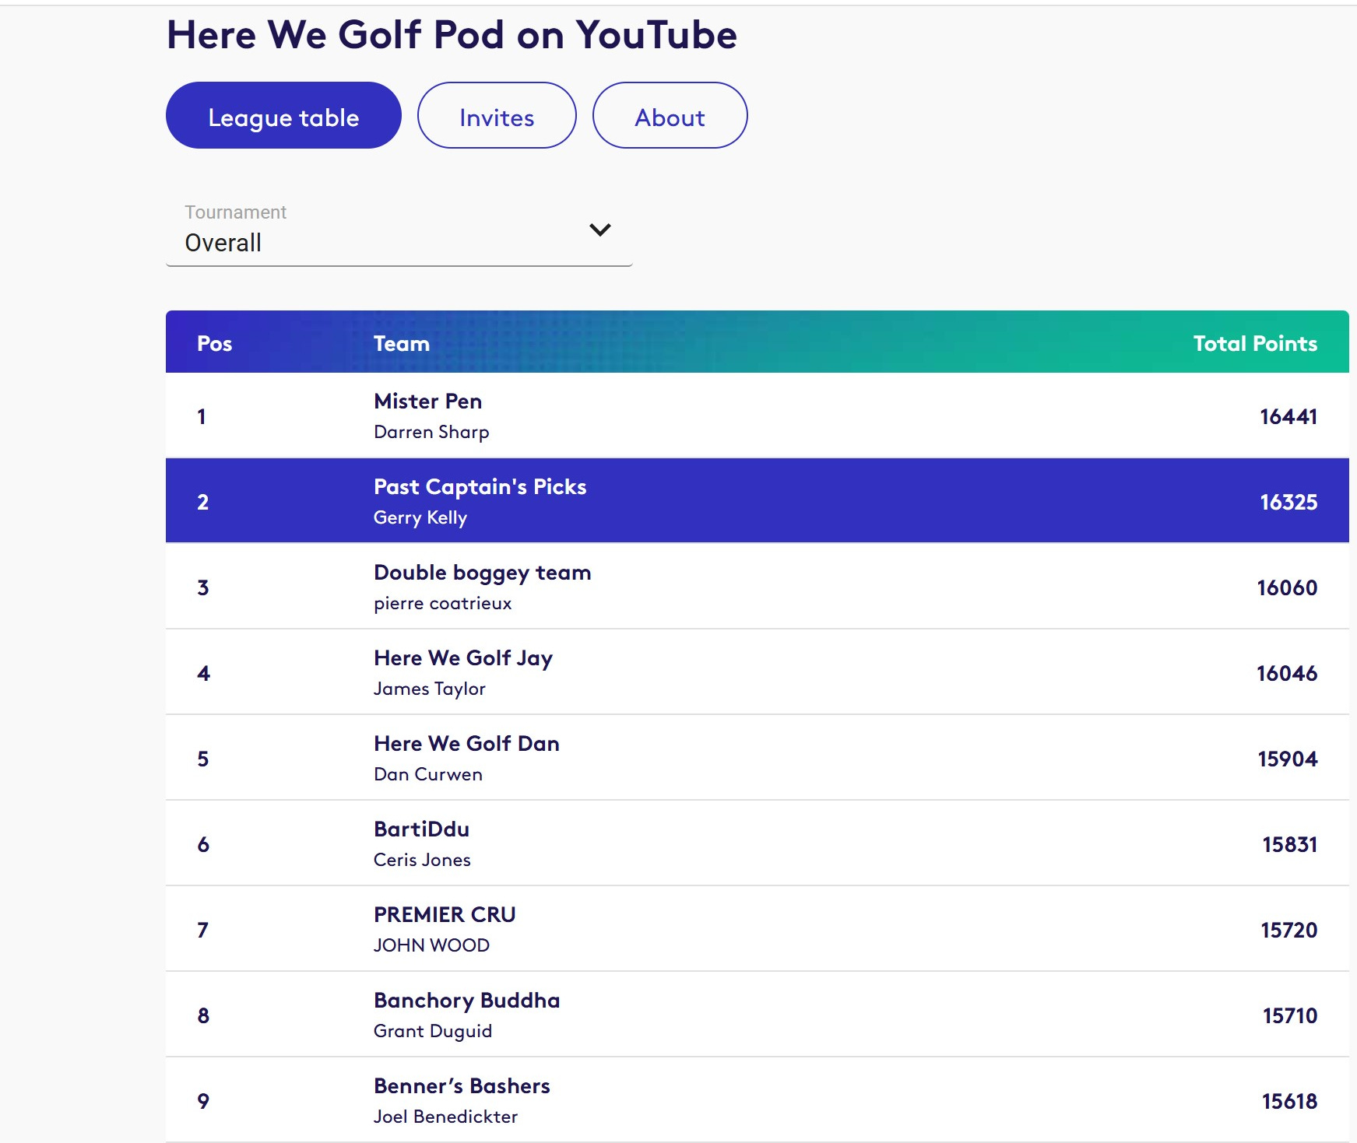Click the Team column header
1357x1143 pixels.
tap(401, 343)
